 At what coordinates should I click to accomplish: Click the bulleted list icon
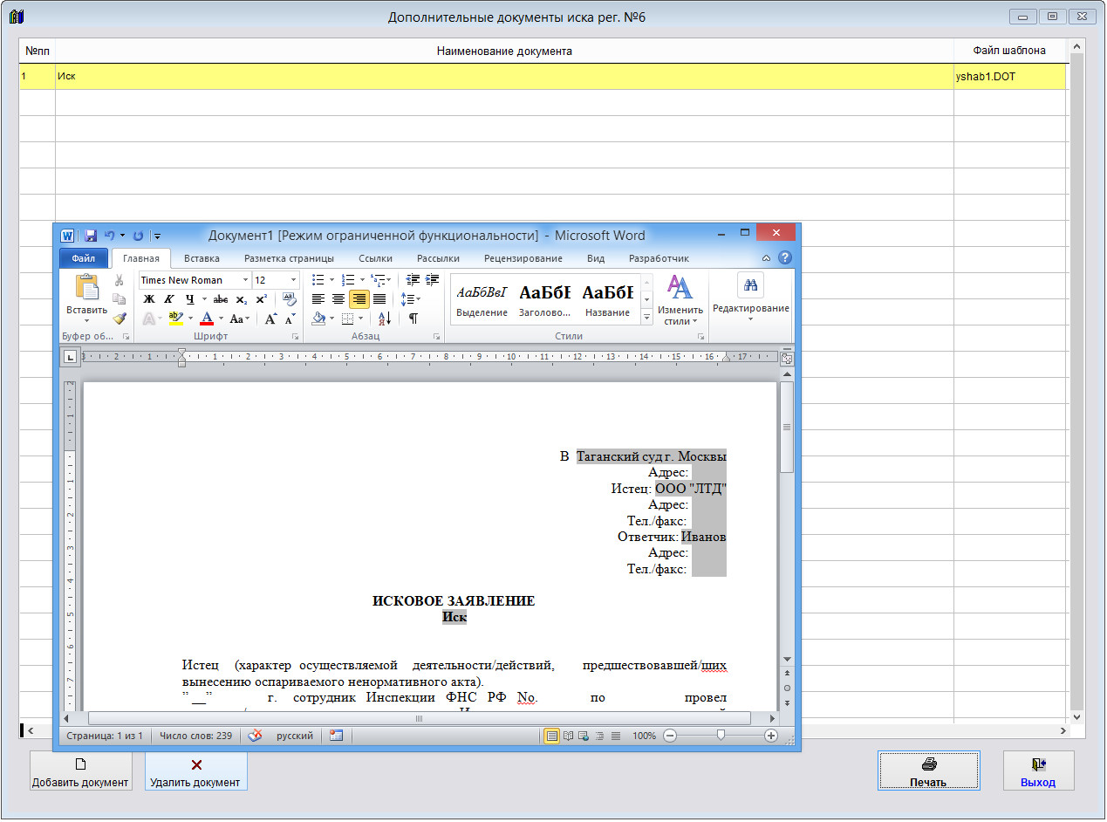[x=318, y=280]
